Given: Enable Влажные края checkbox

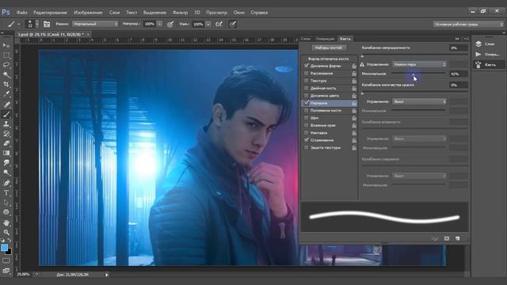Looking at the screenshot, I should point(307,125).
